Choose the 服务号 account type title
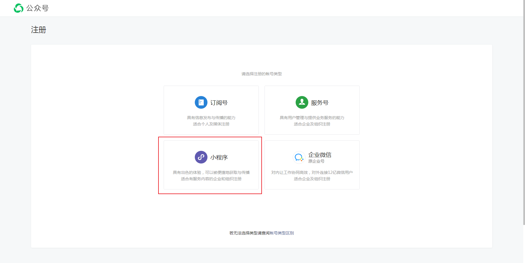 (x=320, y=103)
